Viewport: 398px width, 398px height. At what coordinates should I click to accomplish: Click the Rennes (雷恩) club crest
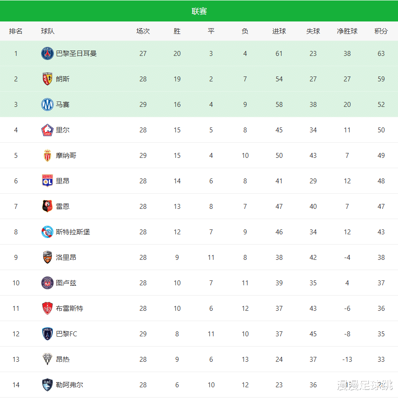tap(47, 207)
